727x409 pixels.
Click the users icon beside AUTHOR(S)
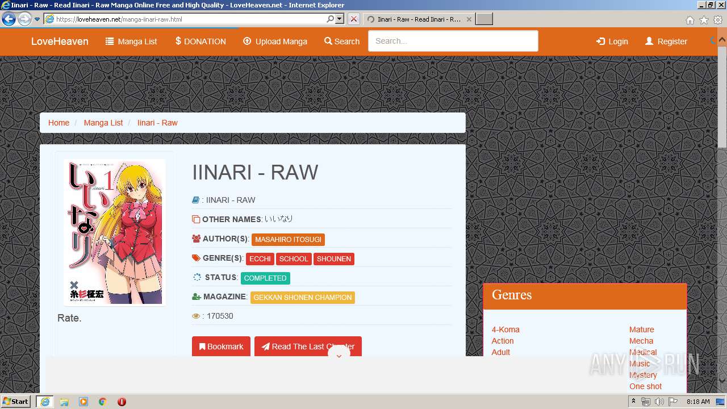197,239
